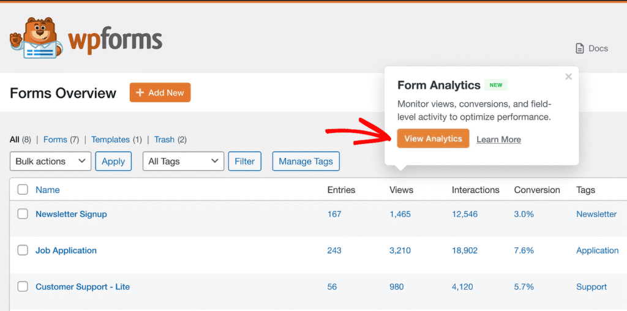
Task: Click the Interactions column header
Action: point(475,190)
